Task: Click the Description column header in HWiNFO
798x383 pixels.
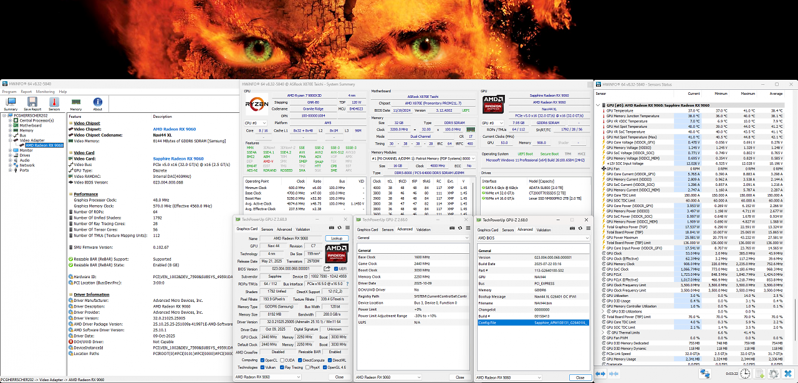Action: pyautogui.click(x=163, y=116)
